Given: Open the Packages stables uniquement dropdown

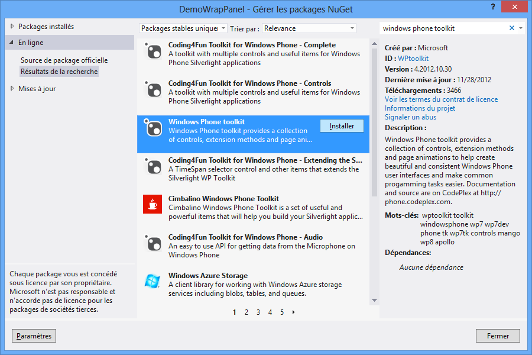Looking at the screenshot, I should (183, 28).
